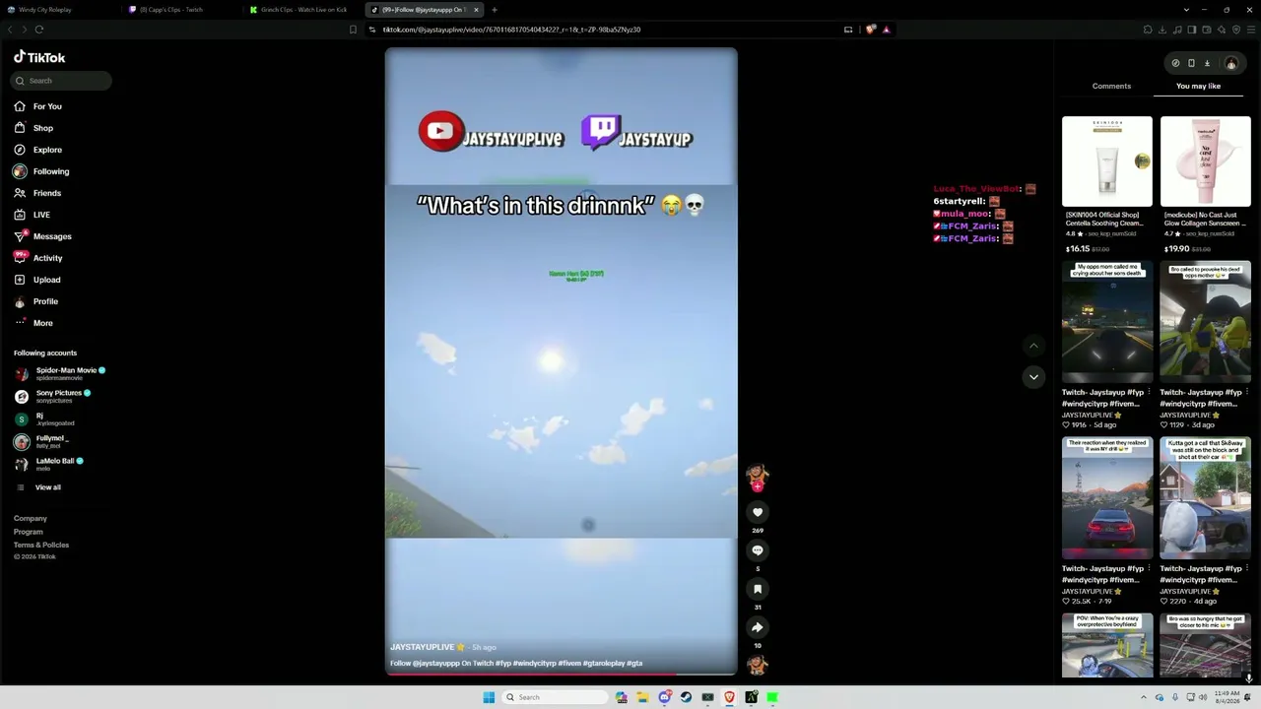Go to previous video up arrow
Screen dimensions: 1261x709
[1033, 346]
